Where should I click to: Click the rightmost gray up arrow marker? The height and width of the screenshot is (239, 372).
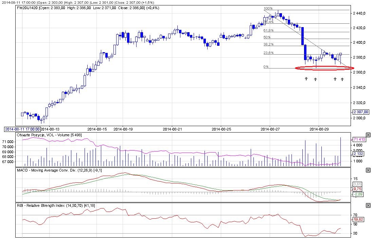pyautogui.click(x=342, y=79)
